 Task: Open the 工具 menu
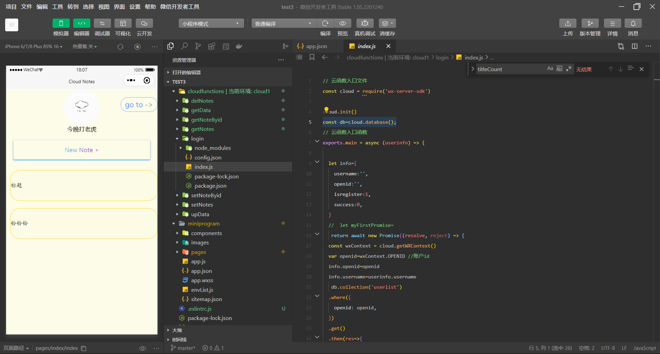pyautogui.click(x=57, y=7)
